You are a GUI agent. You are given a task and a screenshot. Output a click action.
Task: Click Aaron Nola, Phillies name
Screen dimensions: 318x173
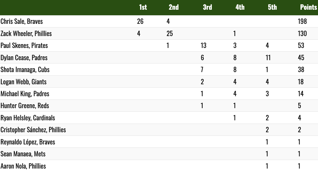23,166
